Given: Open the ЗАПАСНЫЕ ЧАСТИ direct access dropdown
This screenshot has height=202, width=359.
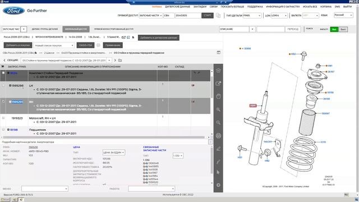Looking at the screenshot, I should tap(151, 15).
